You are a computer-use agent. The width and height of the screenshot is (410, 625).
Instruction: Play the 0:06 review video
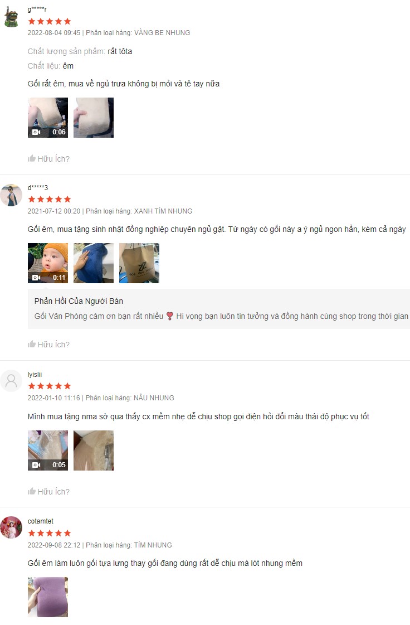click(48, 118)
